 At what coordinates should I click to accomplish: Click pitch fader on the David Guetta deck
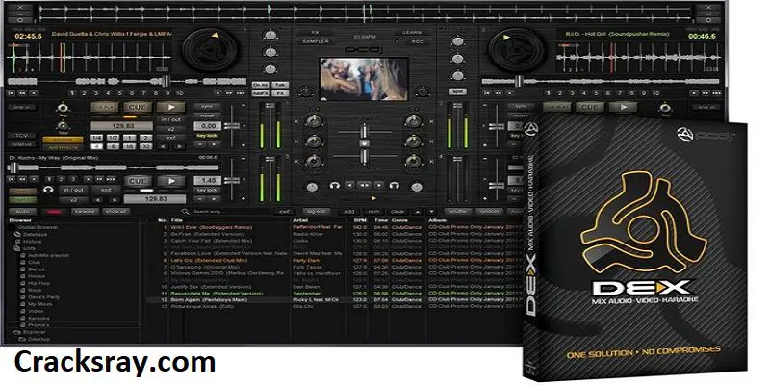tap(231, 126)
